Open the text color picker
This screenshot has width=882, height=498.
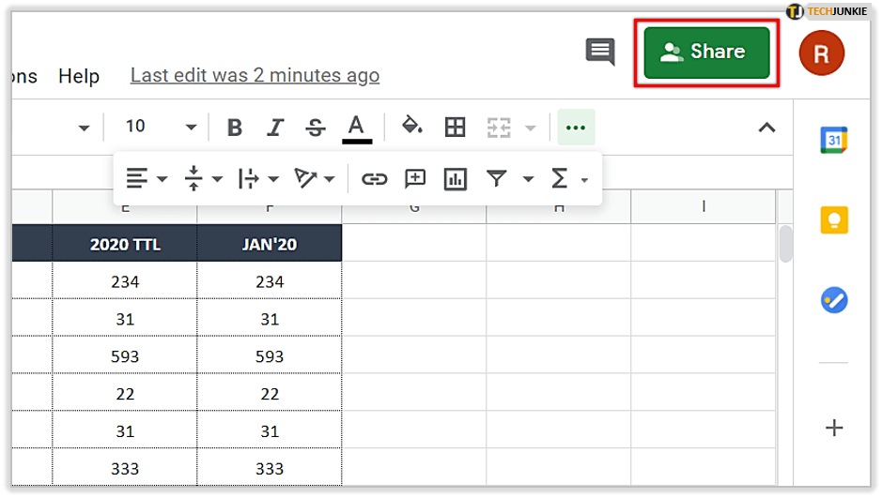[356, 128]
